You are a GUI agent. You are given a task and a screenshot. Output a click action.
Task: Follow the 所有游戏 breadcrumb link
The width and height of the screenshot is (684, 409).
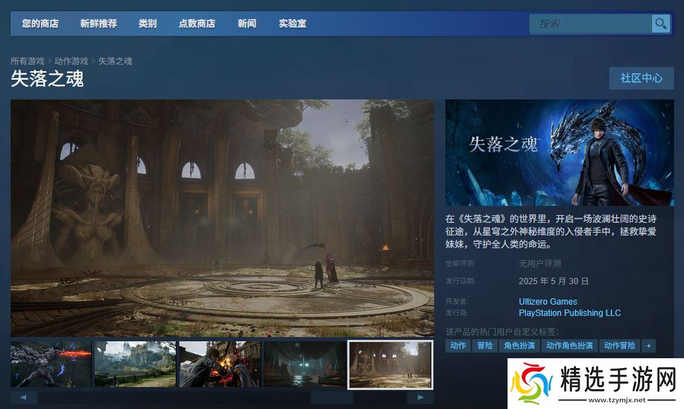[28, 61]
